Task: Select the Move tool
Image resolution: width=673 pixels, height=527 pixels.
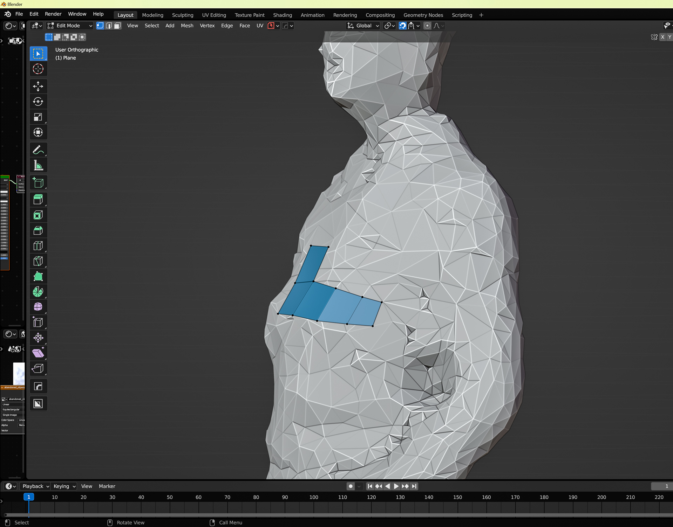Action: pos(38,86)
